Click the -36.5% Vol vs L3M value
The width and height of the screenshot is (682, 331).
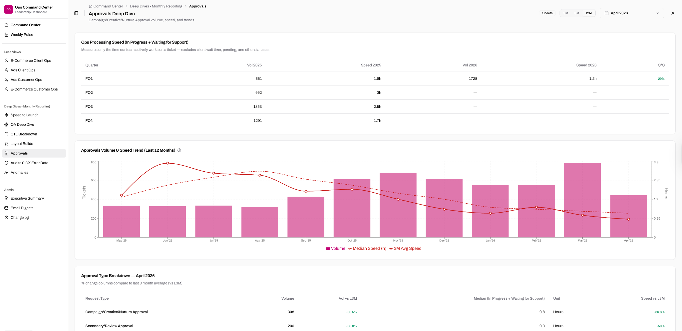351,312
